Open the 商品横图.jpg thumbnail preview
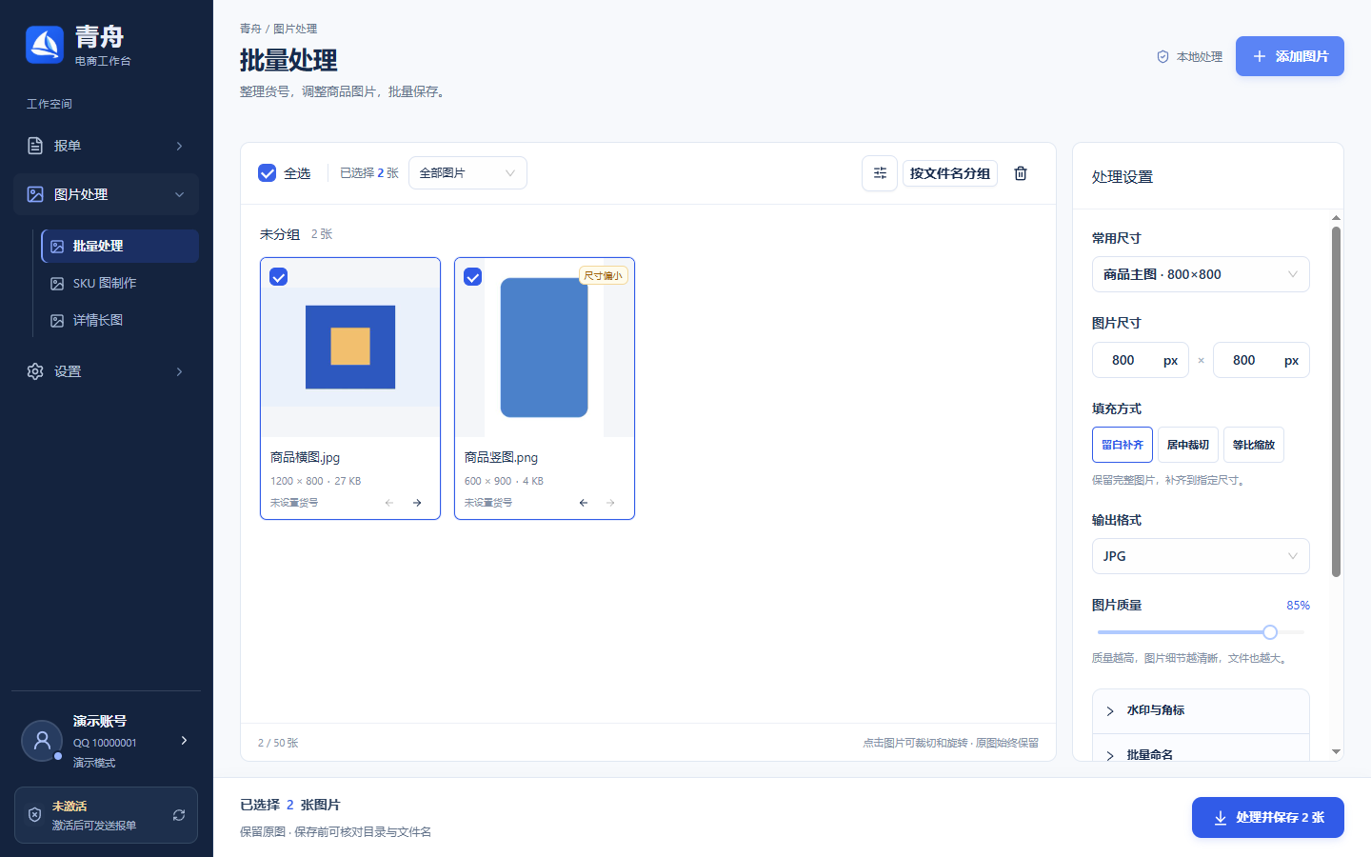The image size is (1371, 857). (x=350, y=348)
